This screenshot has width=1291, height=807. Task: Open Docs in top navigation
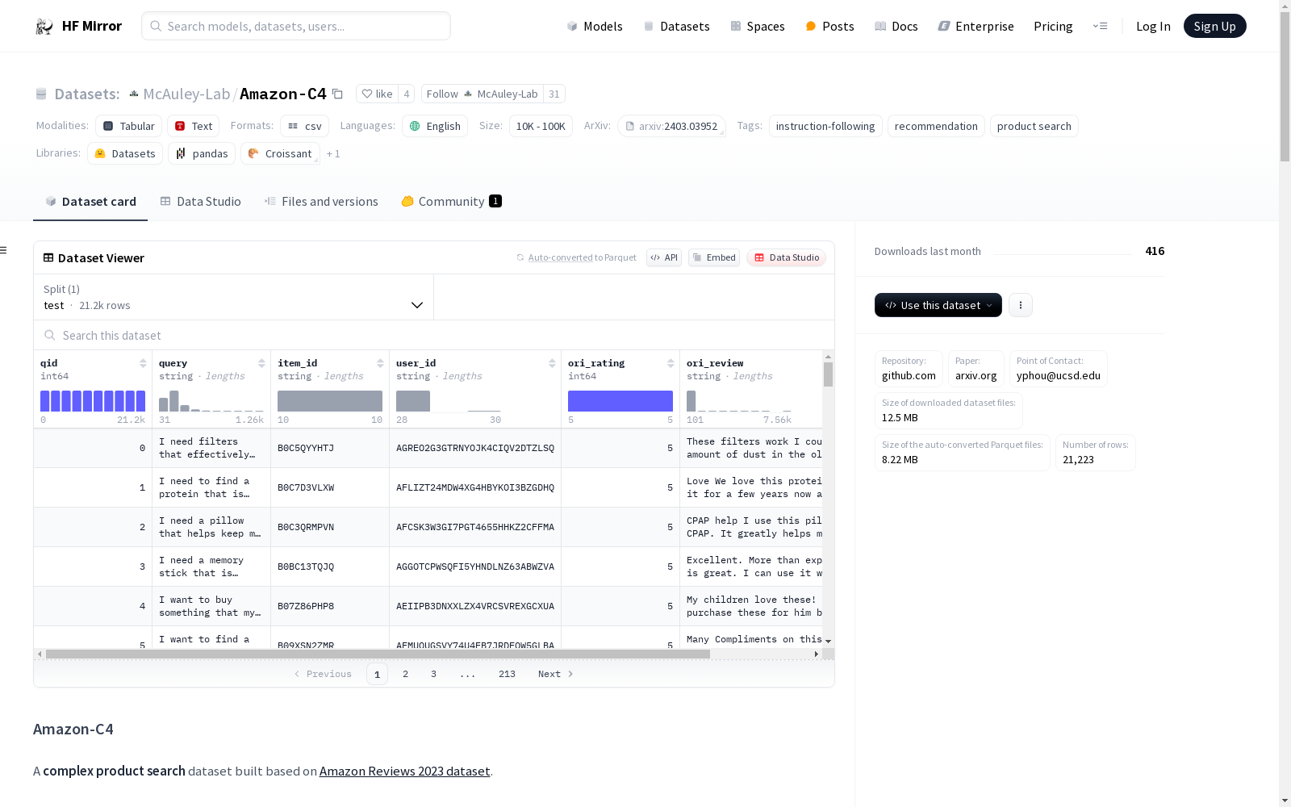pyautogui.click(x=896, y=26)
